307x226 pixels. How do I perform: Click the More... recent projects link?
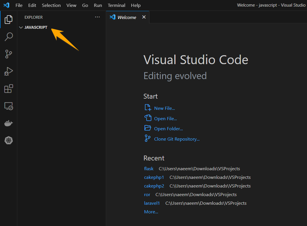point(151,212)
